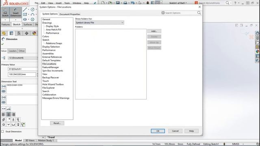Insert the square symbol in dimension text

(x=4, y=125)
